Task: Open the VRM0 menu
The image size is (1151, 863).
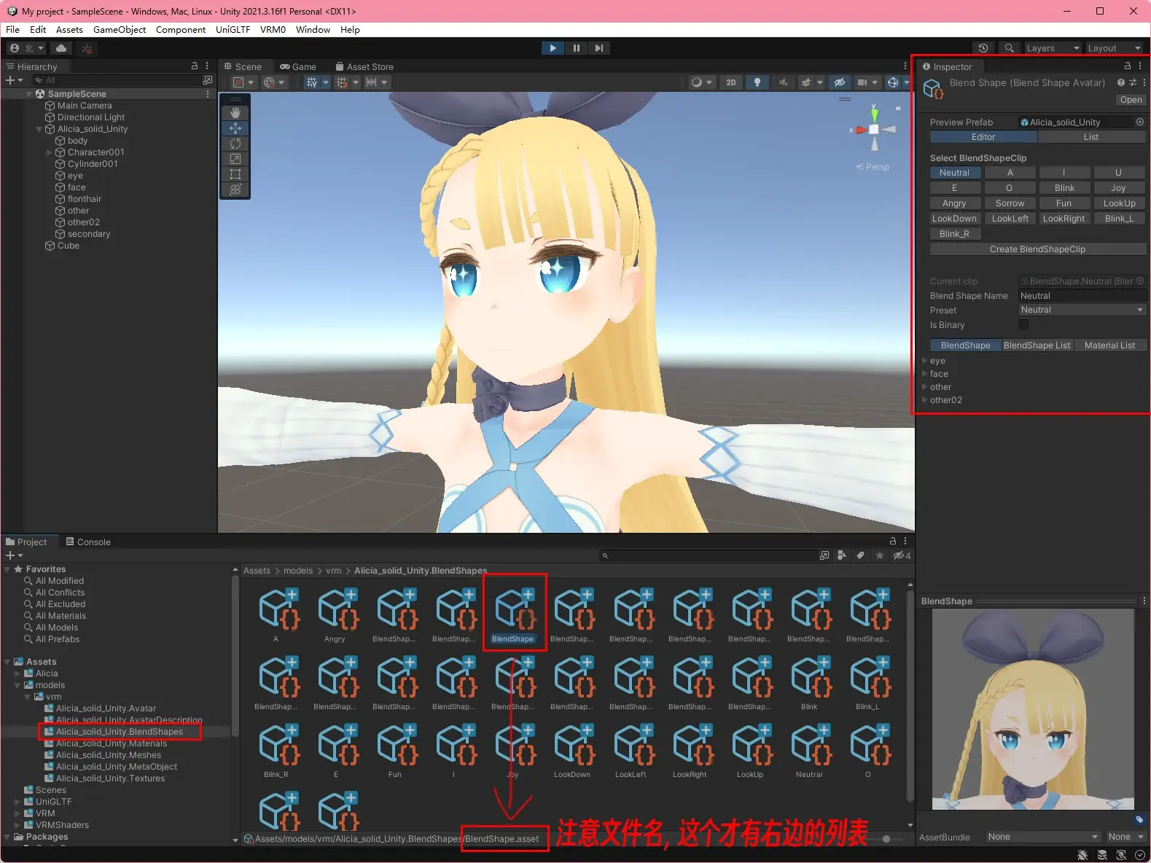Action: click(273, 30)
